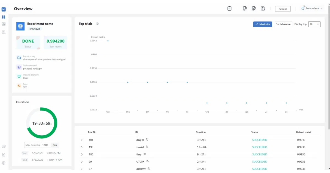This screenshot has width=330, height=173.
Task: Open the feedback icon in lower sidebar
Action: point(4,146)
